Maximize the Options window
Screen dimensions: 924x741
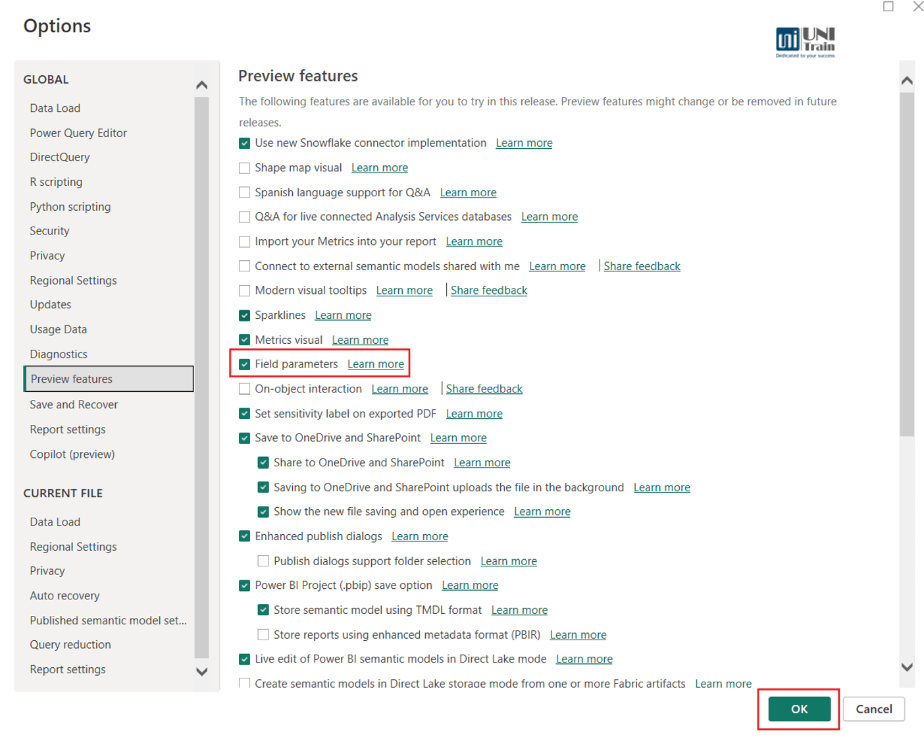pos(888,7)
